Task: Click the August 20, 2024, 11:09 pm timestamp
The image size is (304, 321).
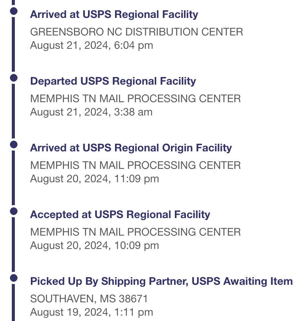Action: (x=94, y=179)
